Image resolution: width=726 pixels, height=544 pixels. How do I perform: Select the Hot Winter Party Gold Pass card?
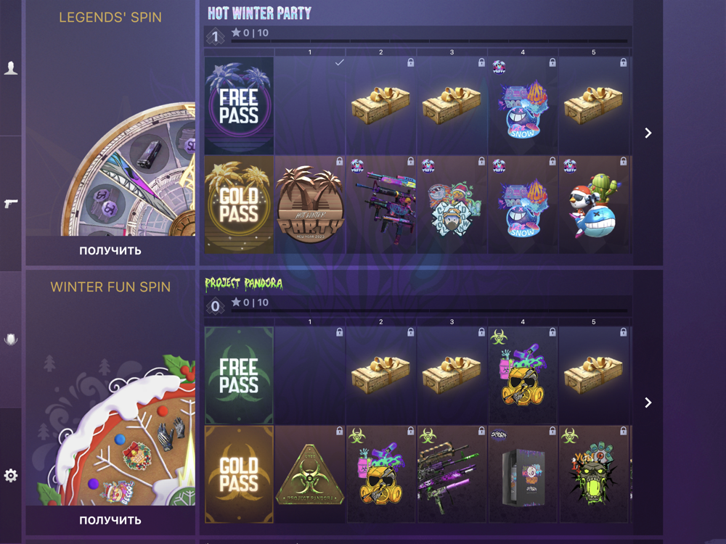point(239,205)
